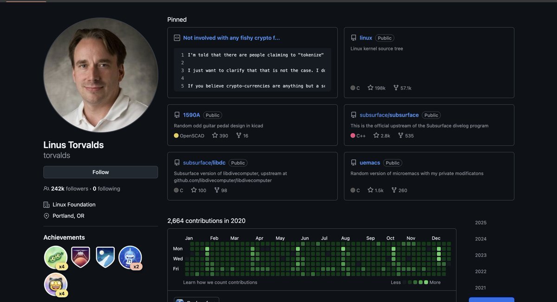Open the 1590A repository
The width and height of the screenshot is (557, 302).
click(x=191, y=115)
